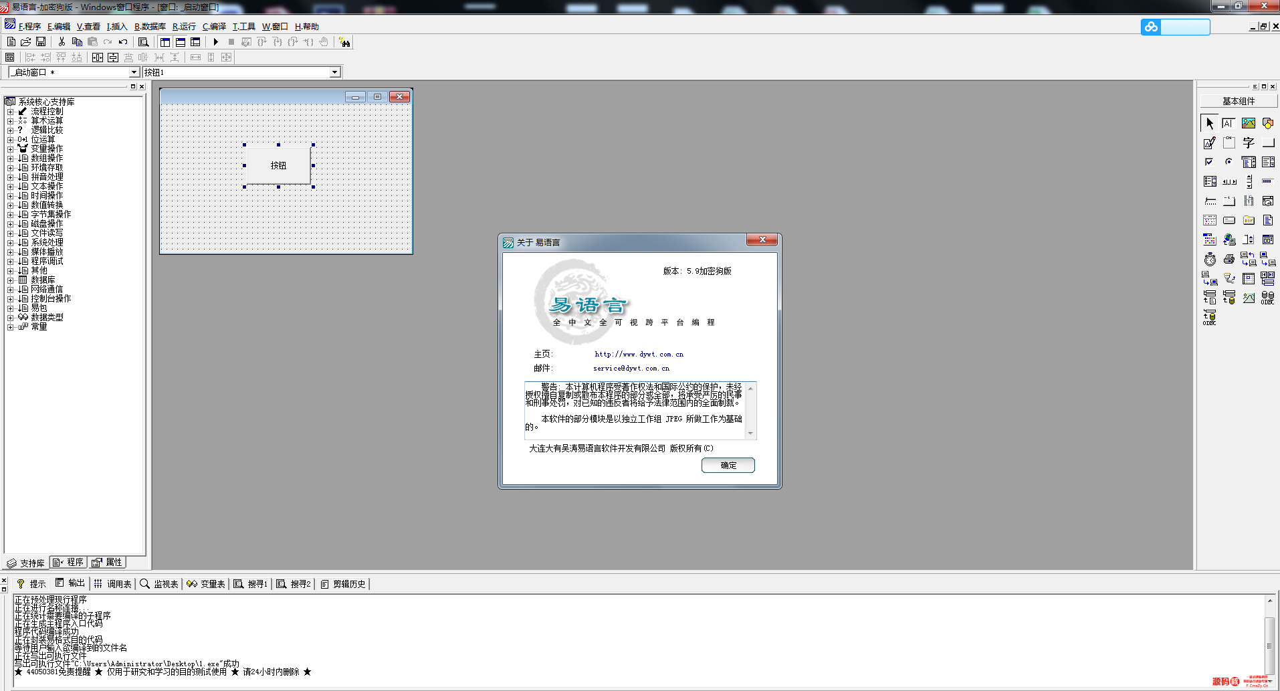1280x691 pixels.
Task: Click the 按钮 button on design form
Action: [x=279, y=165]
